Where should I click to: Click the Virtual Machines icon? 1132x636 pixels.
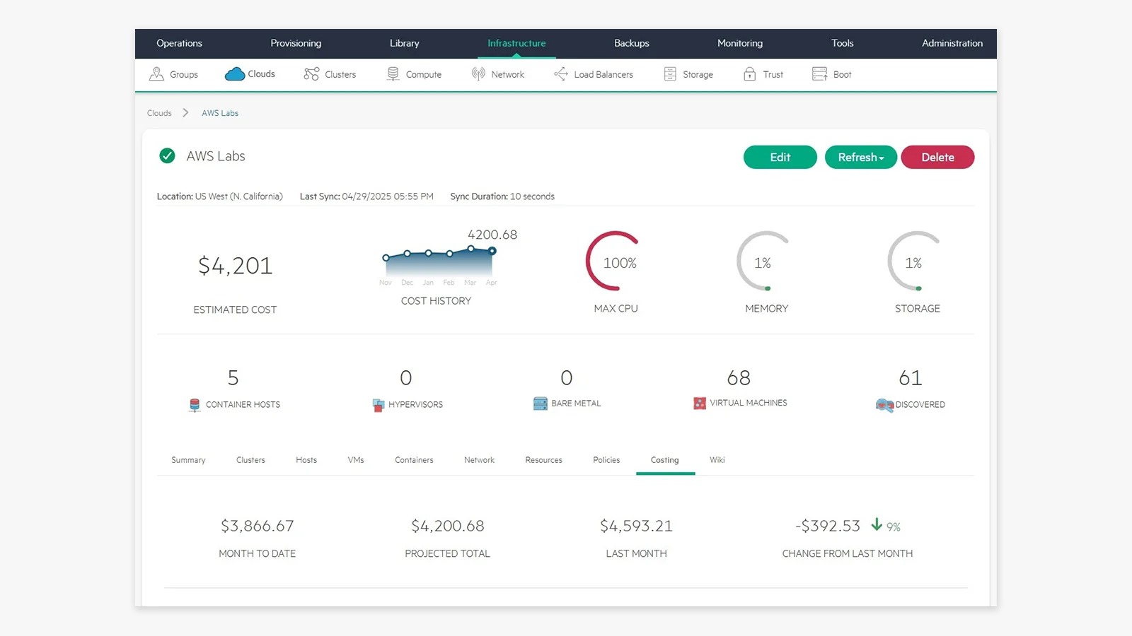pos(700,403)
